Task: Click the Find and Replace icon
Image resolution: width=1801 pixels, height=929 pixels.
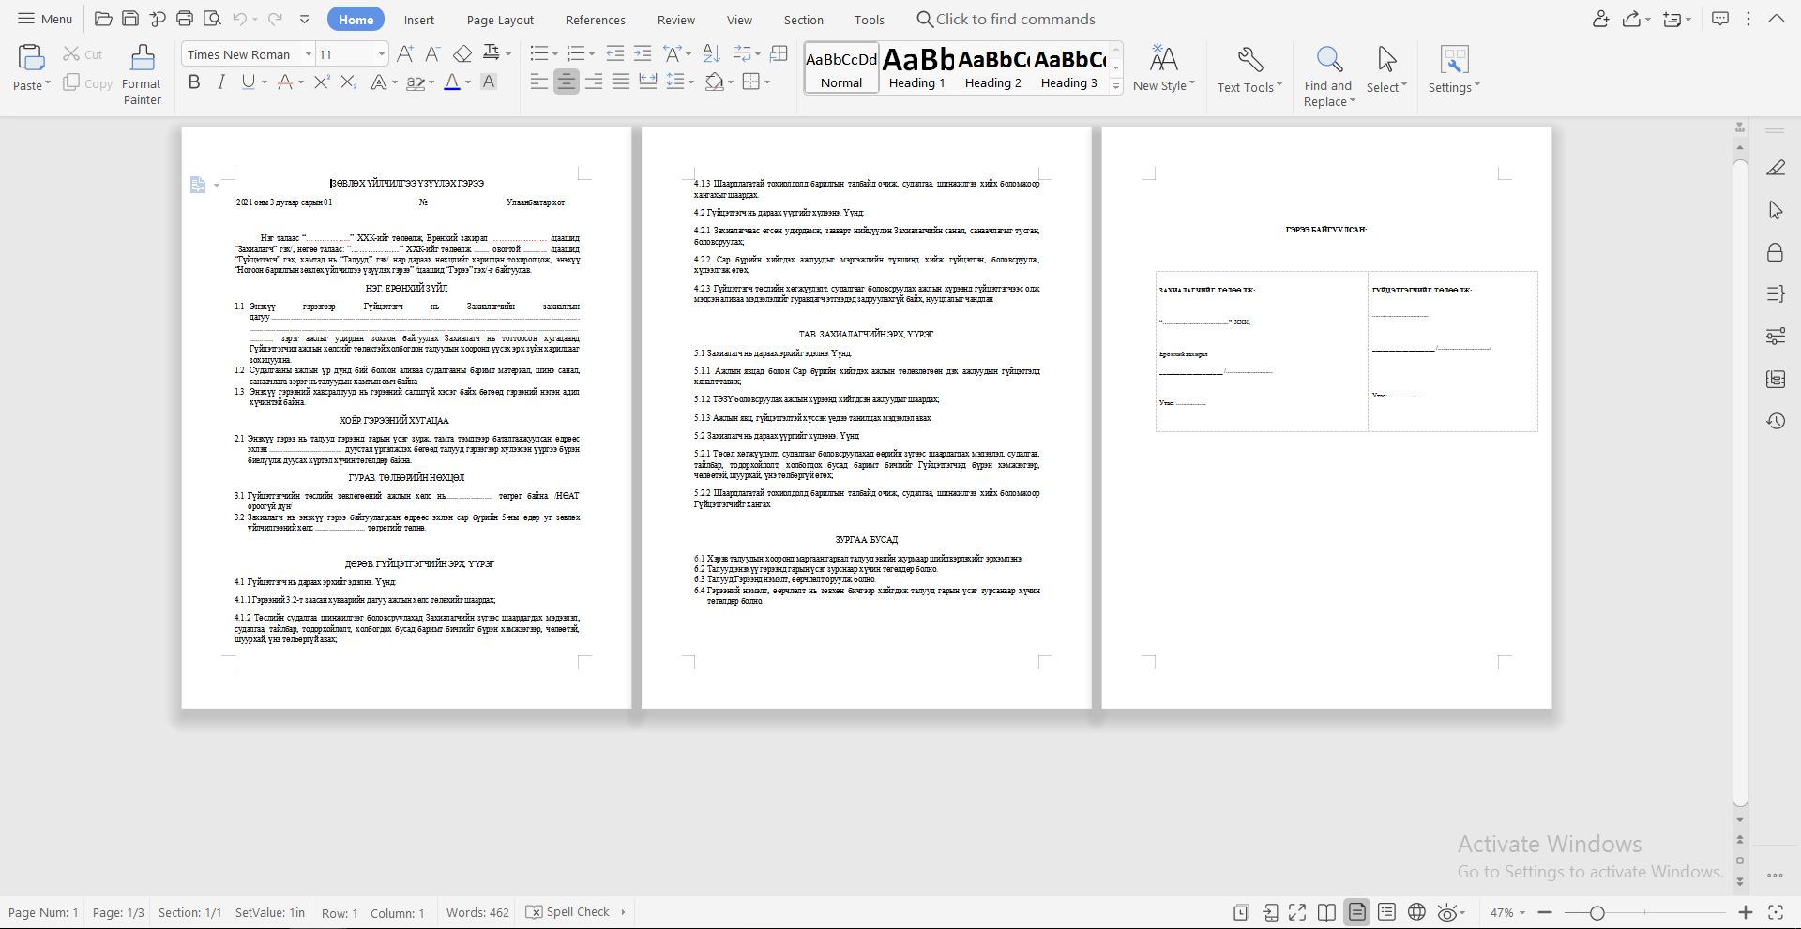Action: coord(1328,60)
